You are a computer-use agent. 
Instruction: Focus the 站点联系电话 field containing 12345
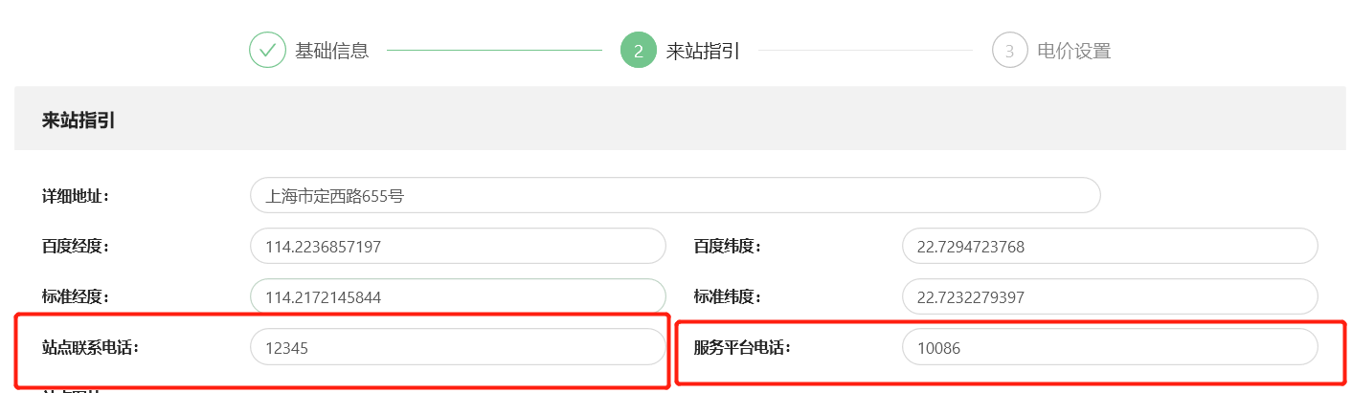point(458,347)
